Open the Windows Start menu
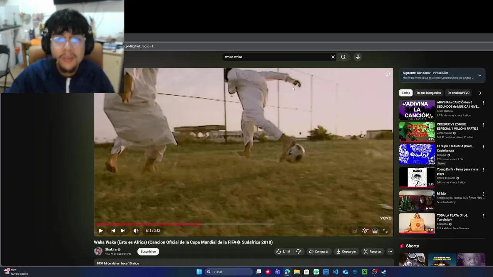This screenshot has width=493, height=277. (199, 272)
